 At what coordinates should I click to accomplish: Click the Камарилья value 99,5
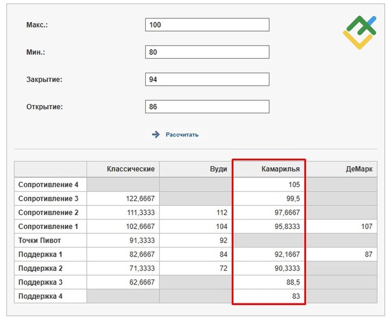point(293,199)
